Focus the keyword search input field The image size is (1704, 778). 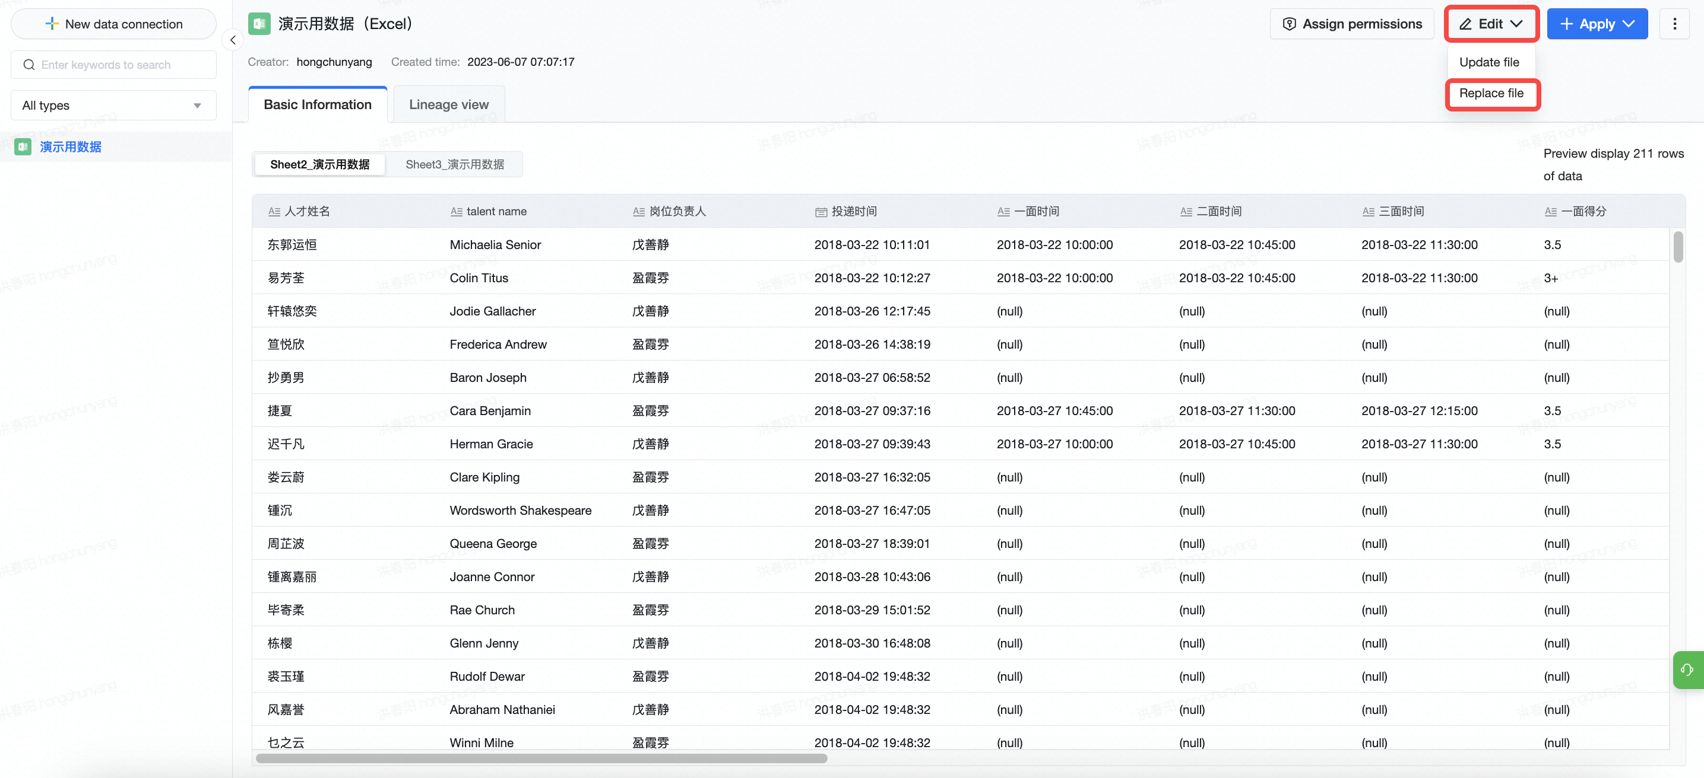[x=114, y=65]
